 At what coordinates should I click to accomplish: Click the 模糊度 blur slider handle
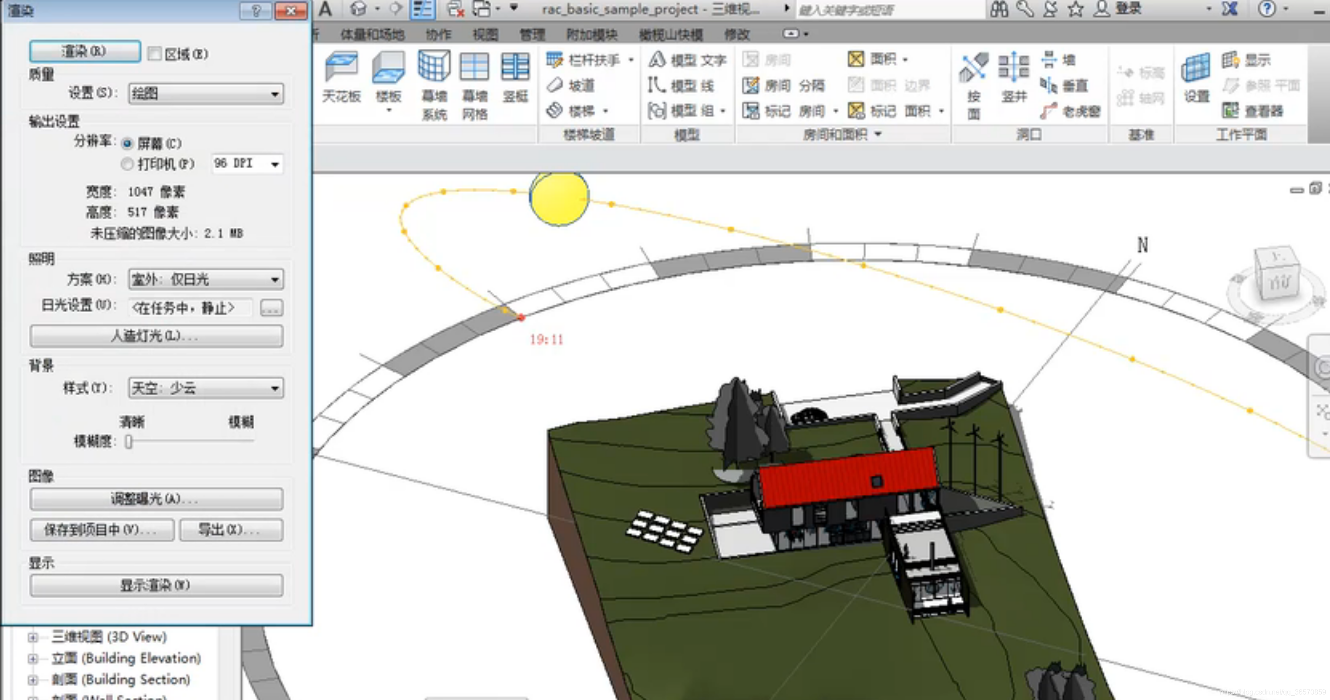click(128, 442)
